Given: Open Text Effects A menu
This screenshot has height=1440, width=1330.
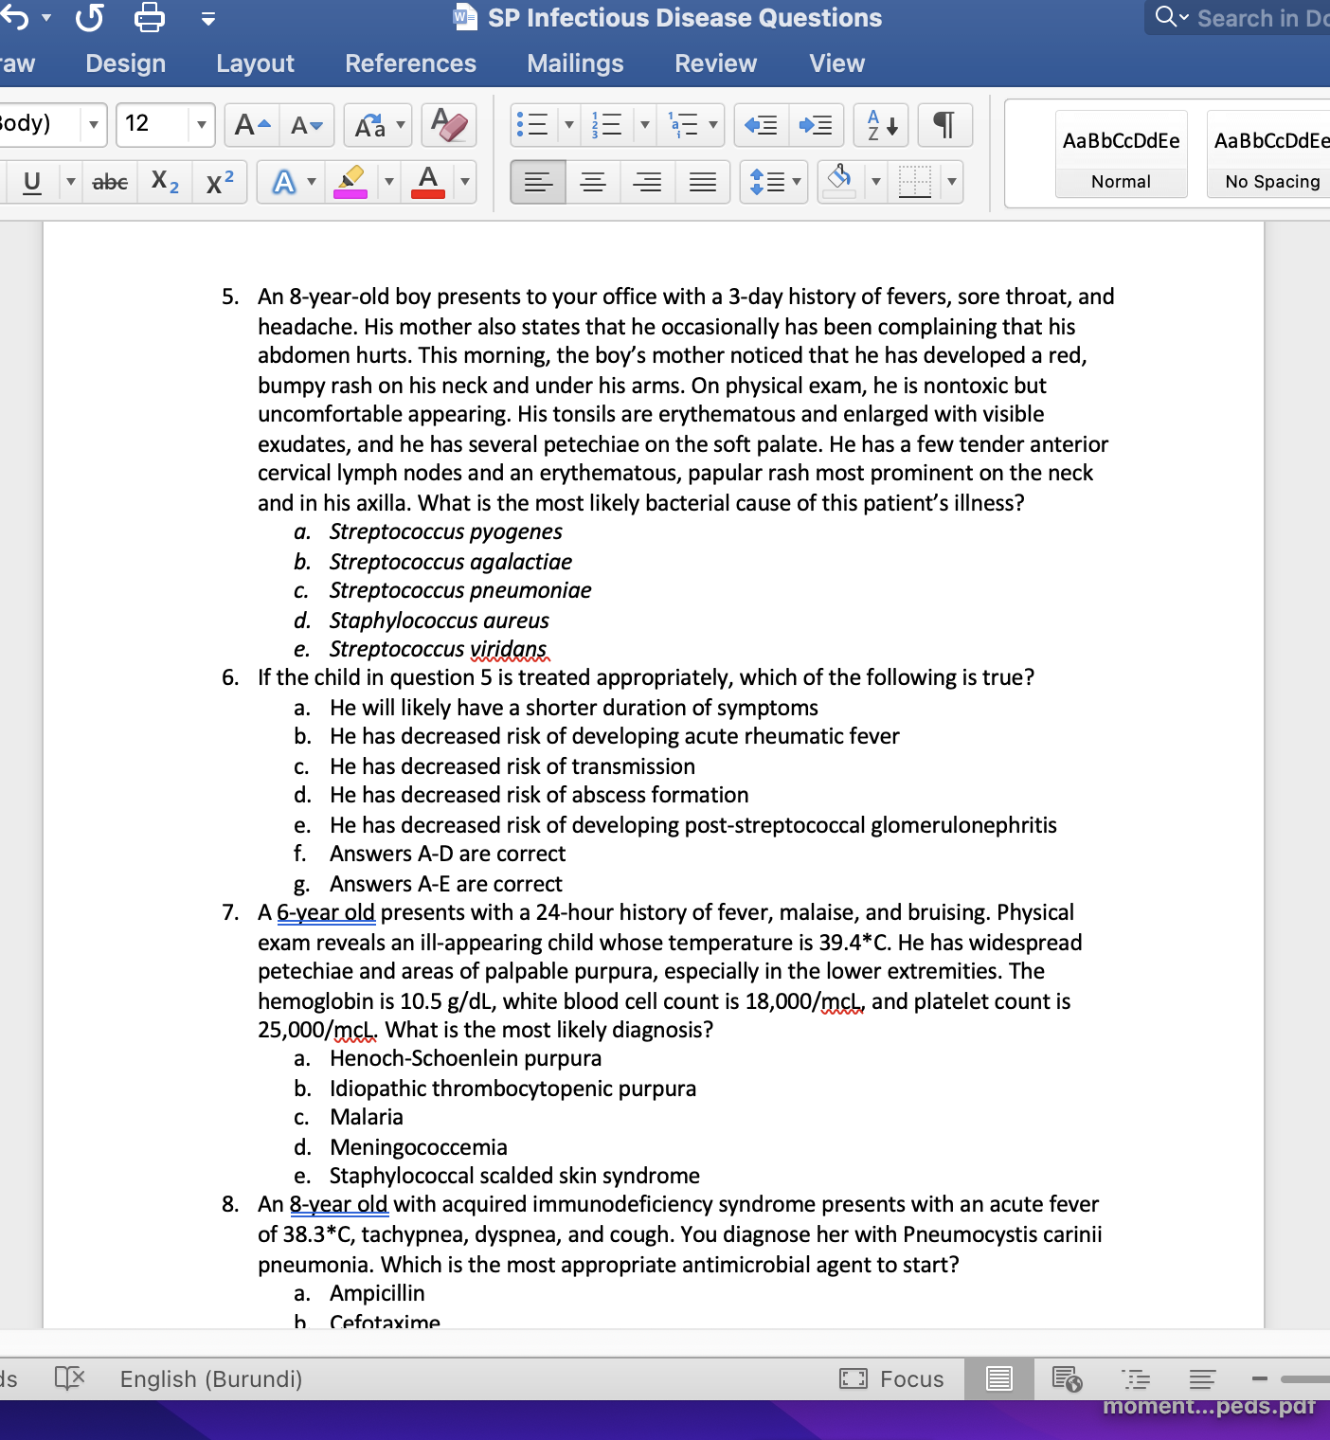Looking at the screenshot, I should point(294,182).
